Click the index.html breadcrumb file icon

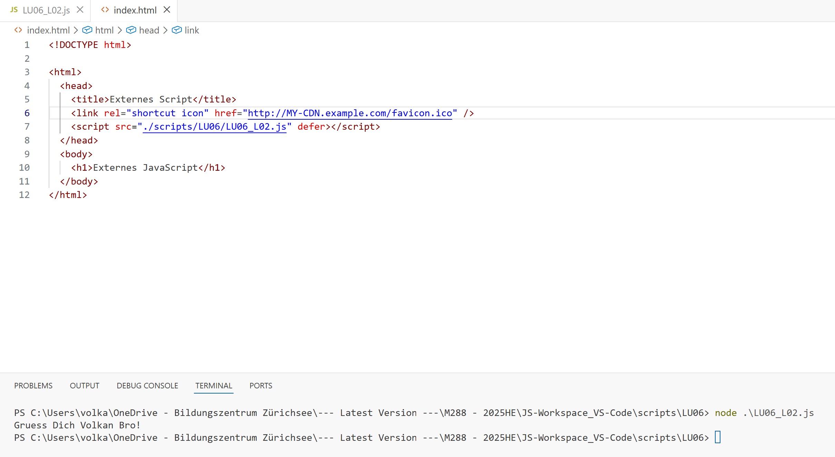[18, 30]
